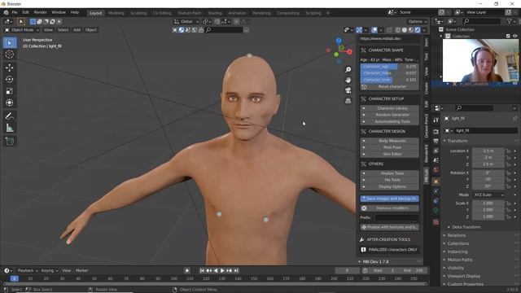Click the Remove modifiers button
The width and height of the screenshot is (521, 293).
coord(389,208)
